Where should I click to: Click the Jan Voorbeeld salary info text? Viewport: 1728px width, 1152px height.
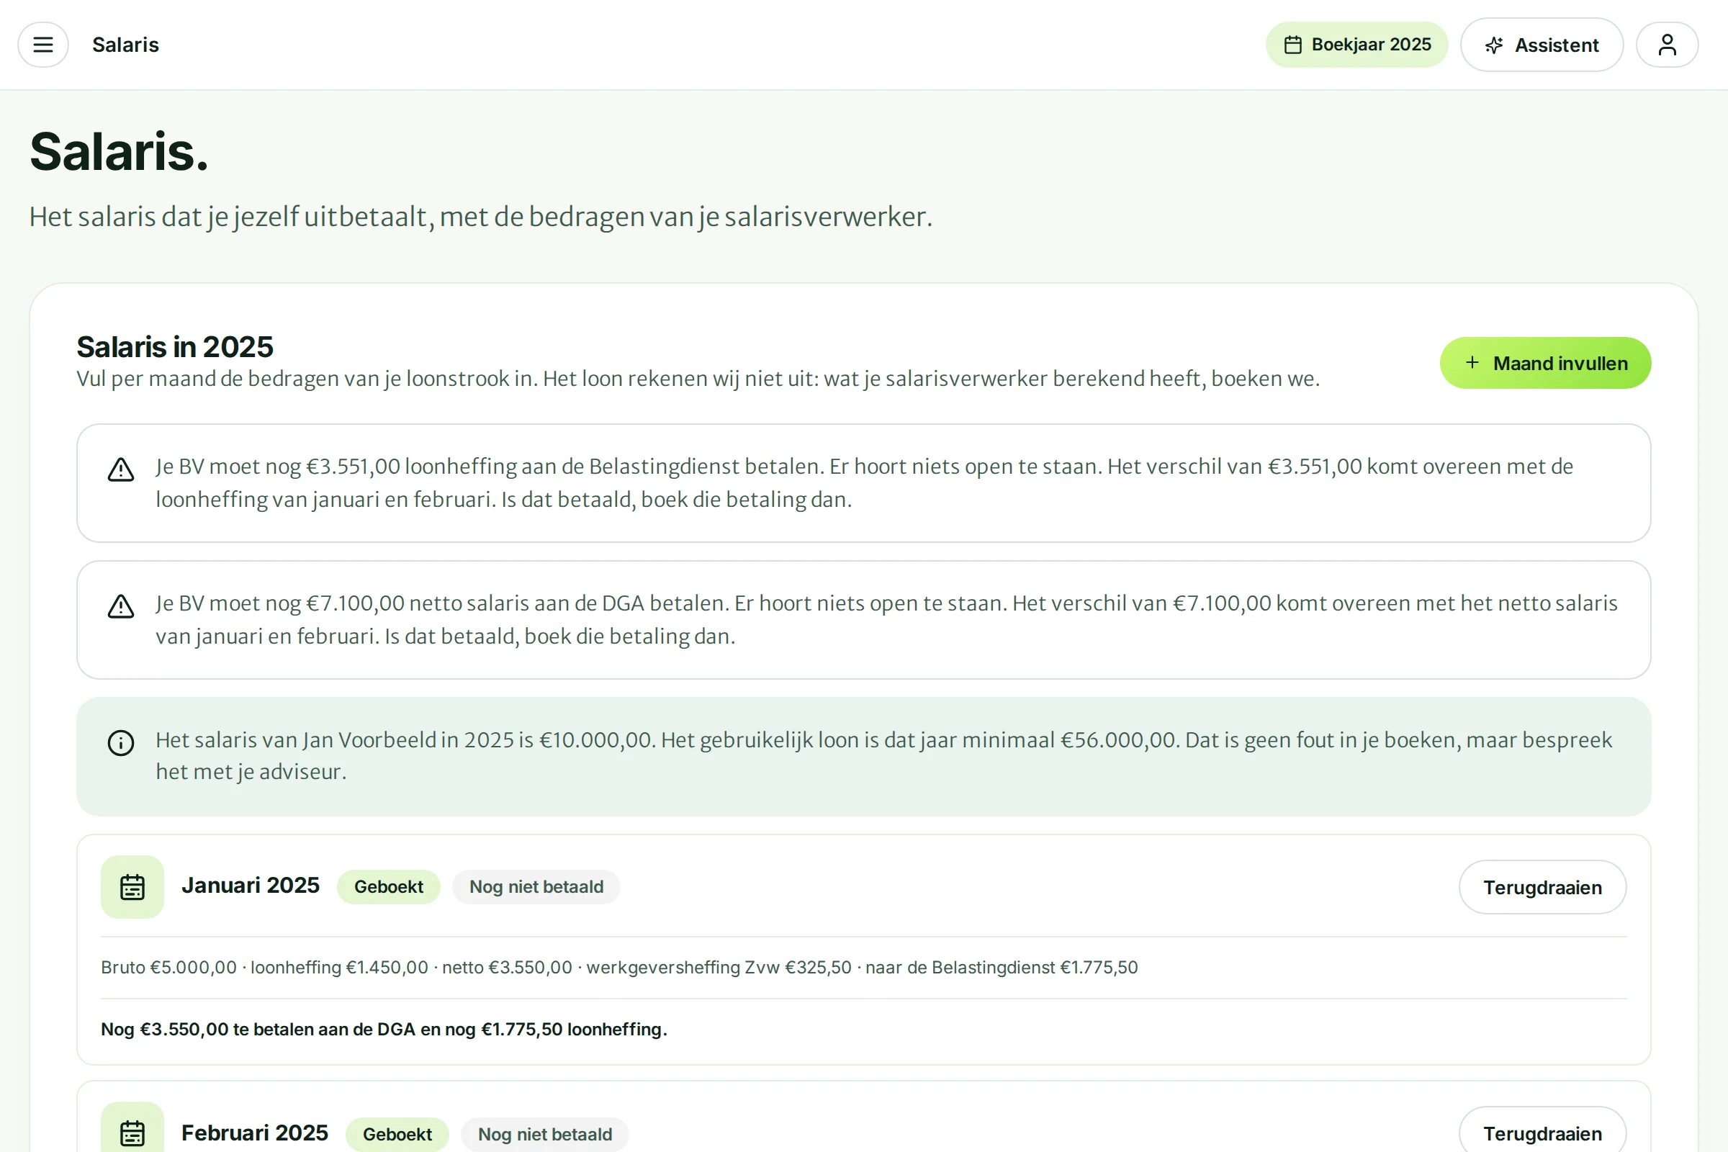point(884,755)
